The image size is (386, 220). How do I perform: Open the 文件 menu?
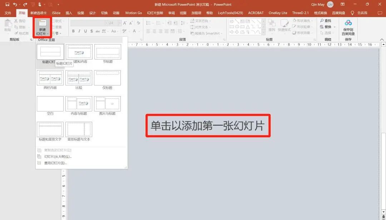[x=8, y=13]
